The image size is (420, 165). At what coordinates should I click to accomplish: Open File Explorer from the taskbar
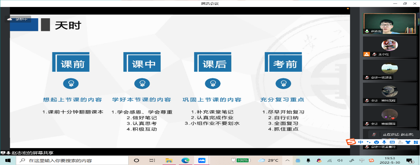tap(169, 160)
